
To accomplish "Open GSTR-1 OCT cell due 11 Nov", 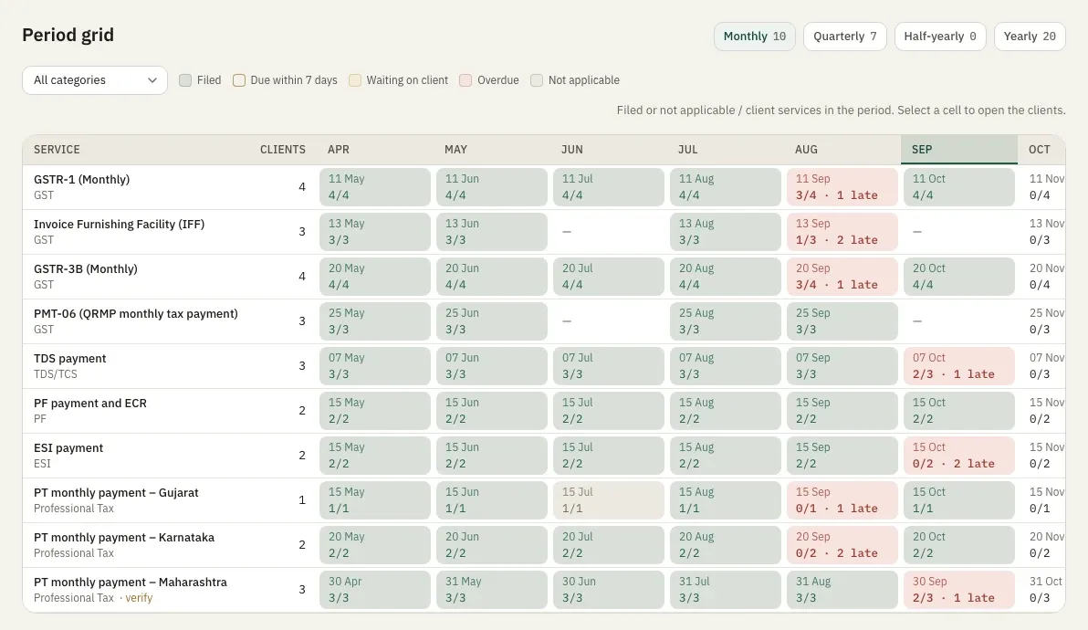I will pyautogui.click(x=1043, y=187).
